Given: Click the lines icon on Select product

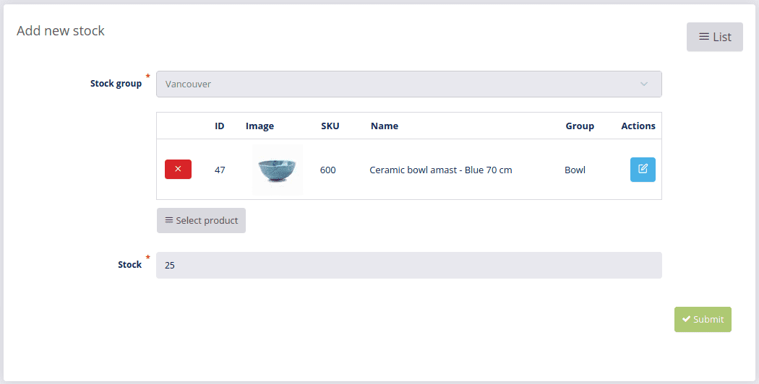Looking at the screenshot, I should 169,220.
